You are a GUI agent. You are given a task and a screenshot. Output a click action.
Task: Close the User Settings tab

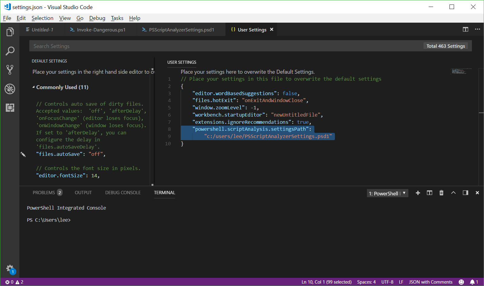click(x=272, y=29)
